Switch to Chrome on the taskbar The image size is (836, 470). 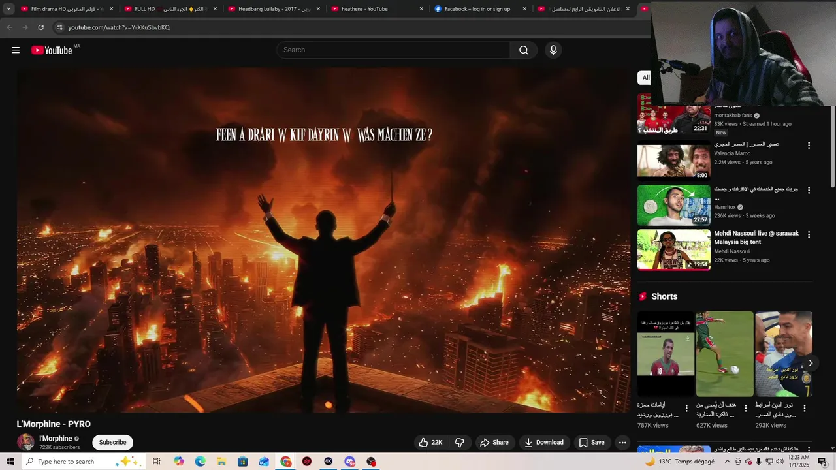coord(286,462)
